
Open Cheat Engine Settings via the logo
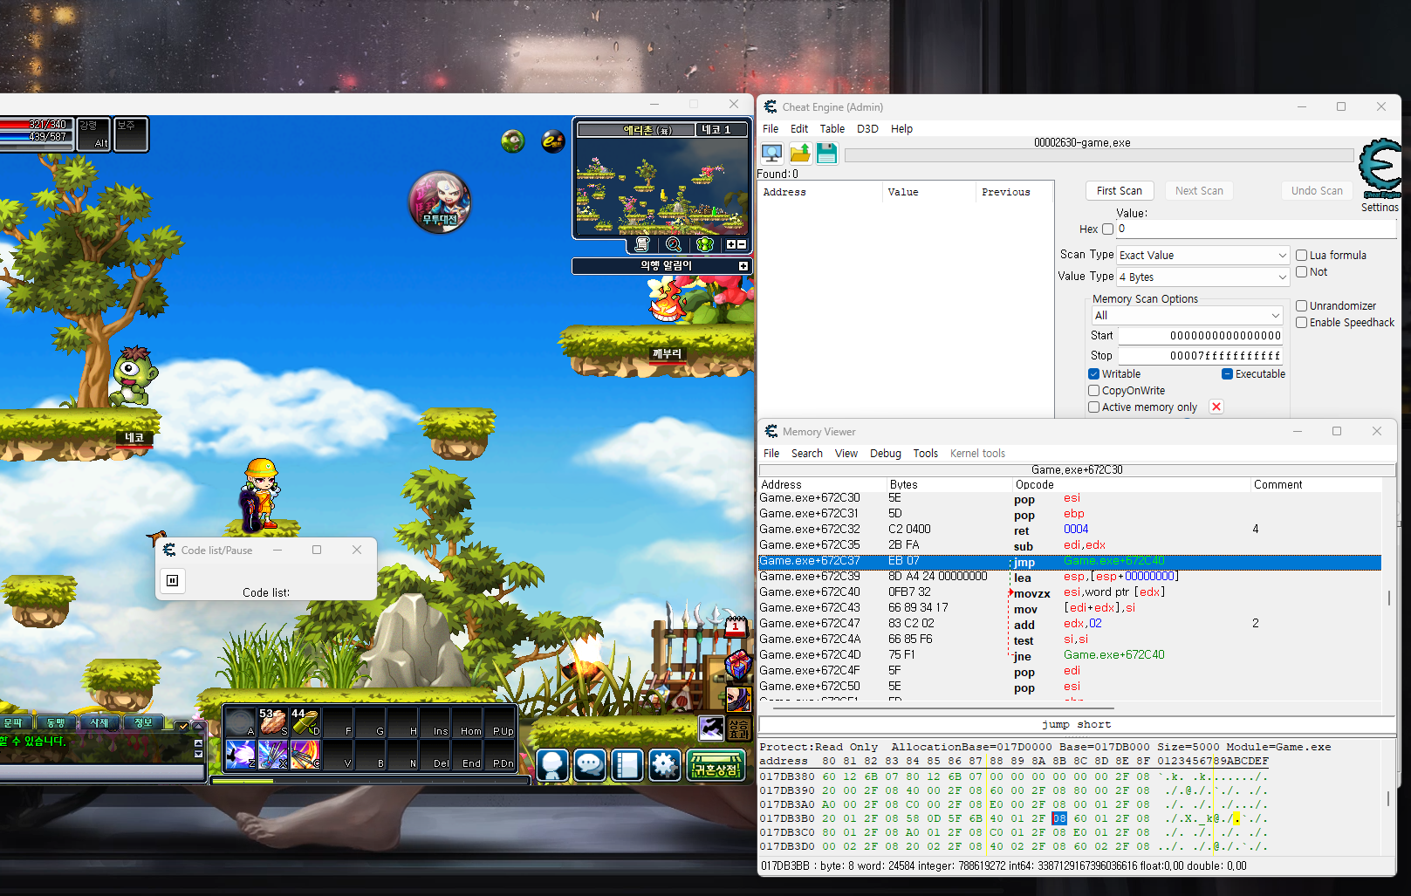pyautogui.click(x=1380, y=168)
